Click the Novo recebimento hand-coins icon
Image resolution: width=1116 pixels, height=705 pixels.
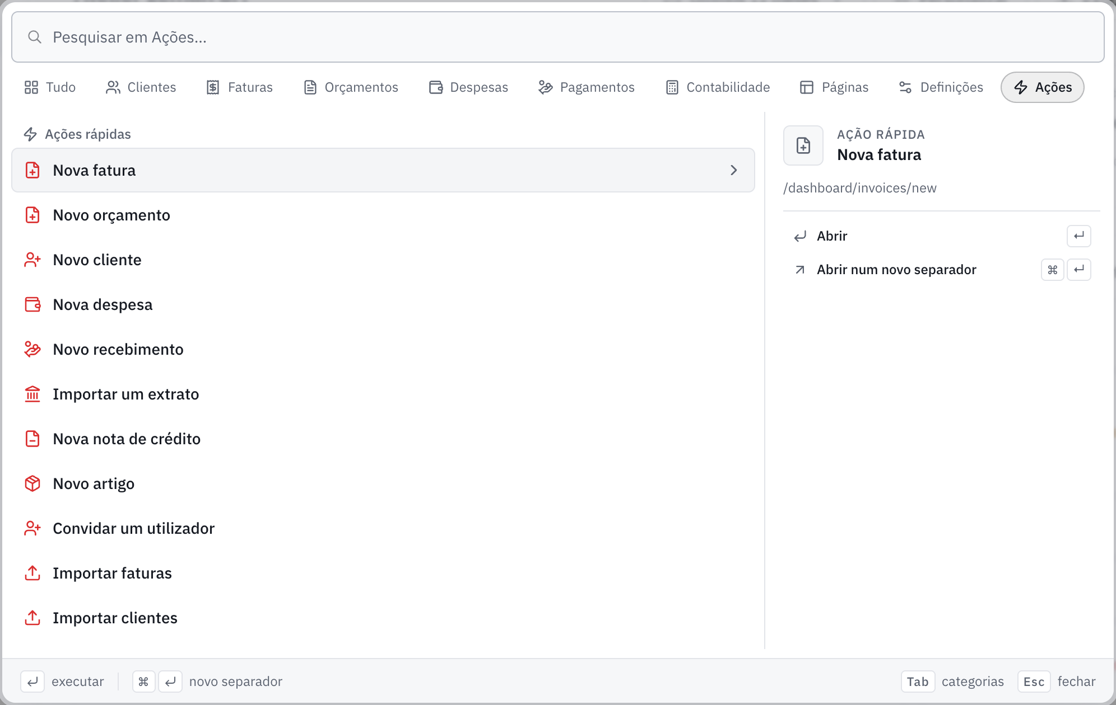coord(32,349)
